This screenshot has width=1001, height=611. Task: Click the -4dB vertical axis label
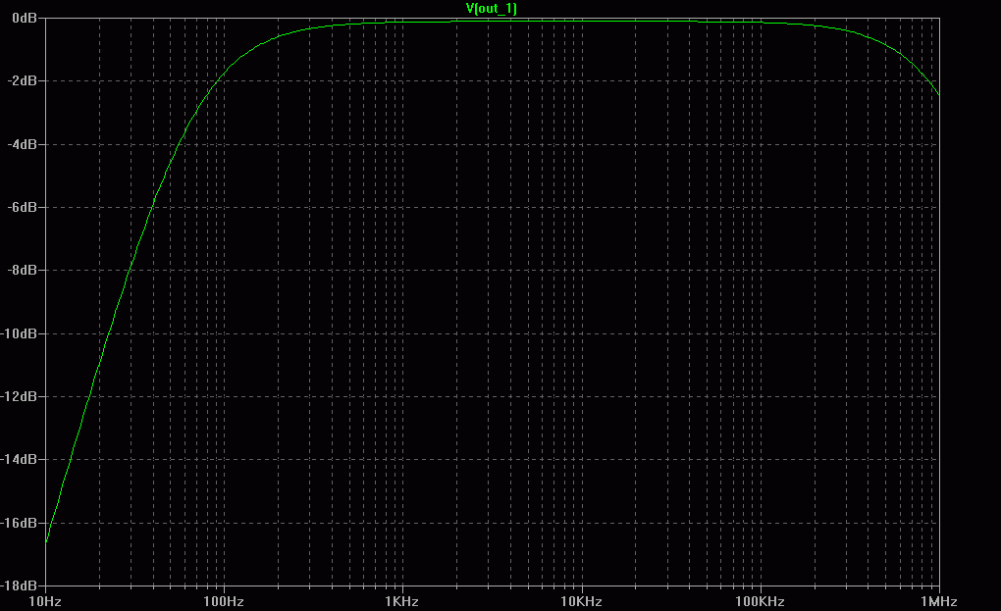22,145
